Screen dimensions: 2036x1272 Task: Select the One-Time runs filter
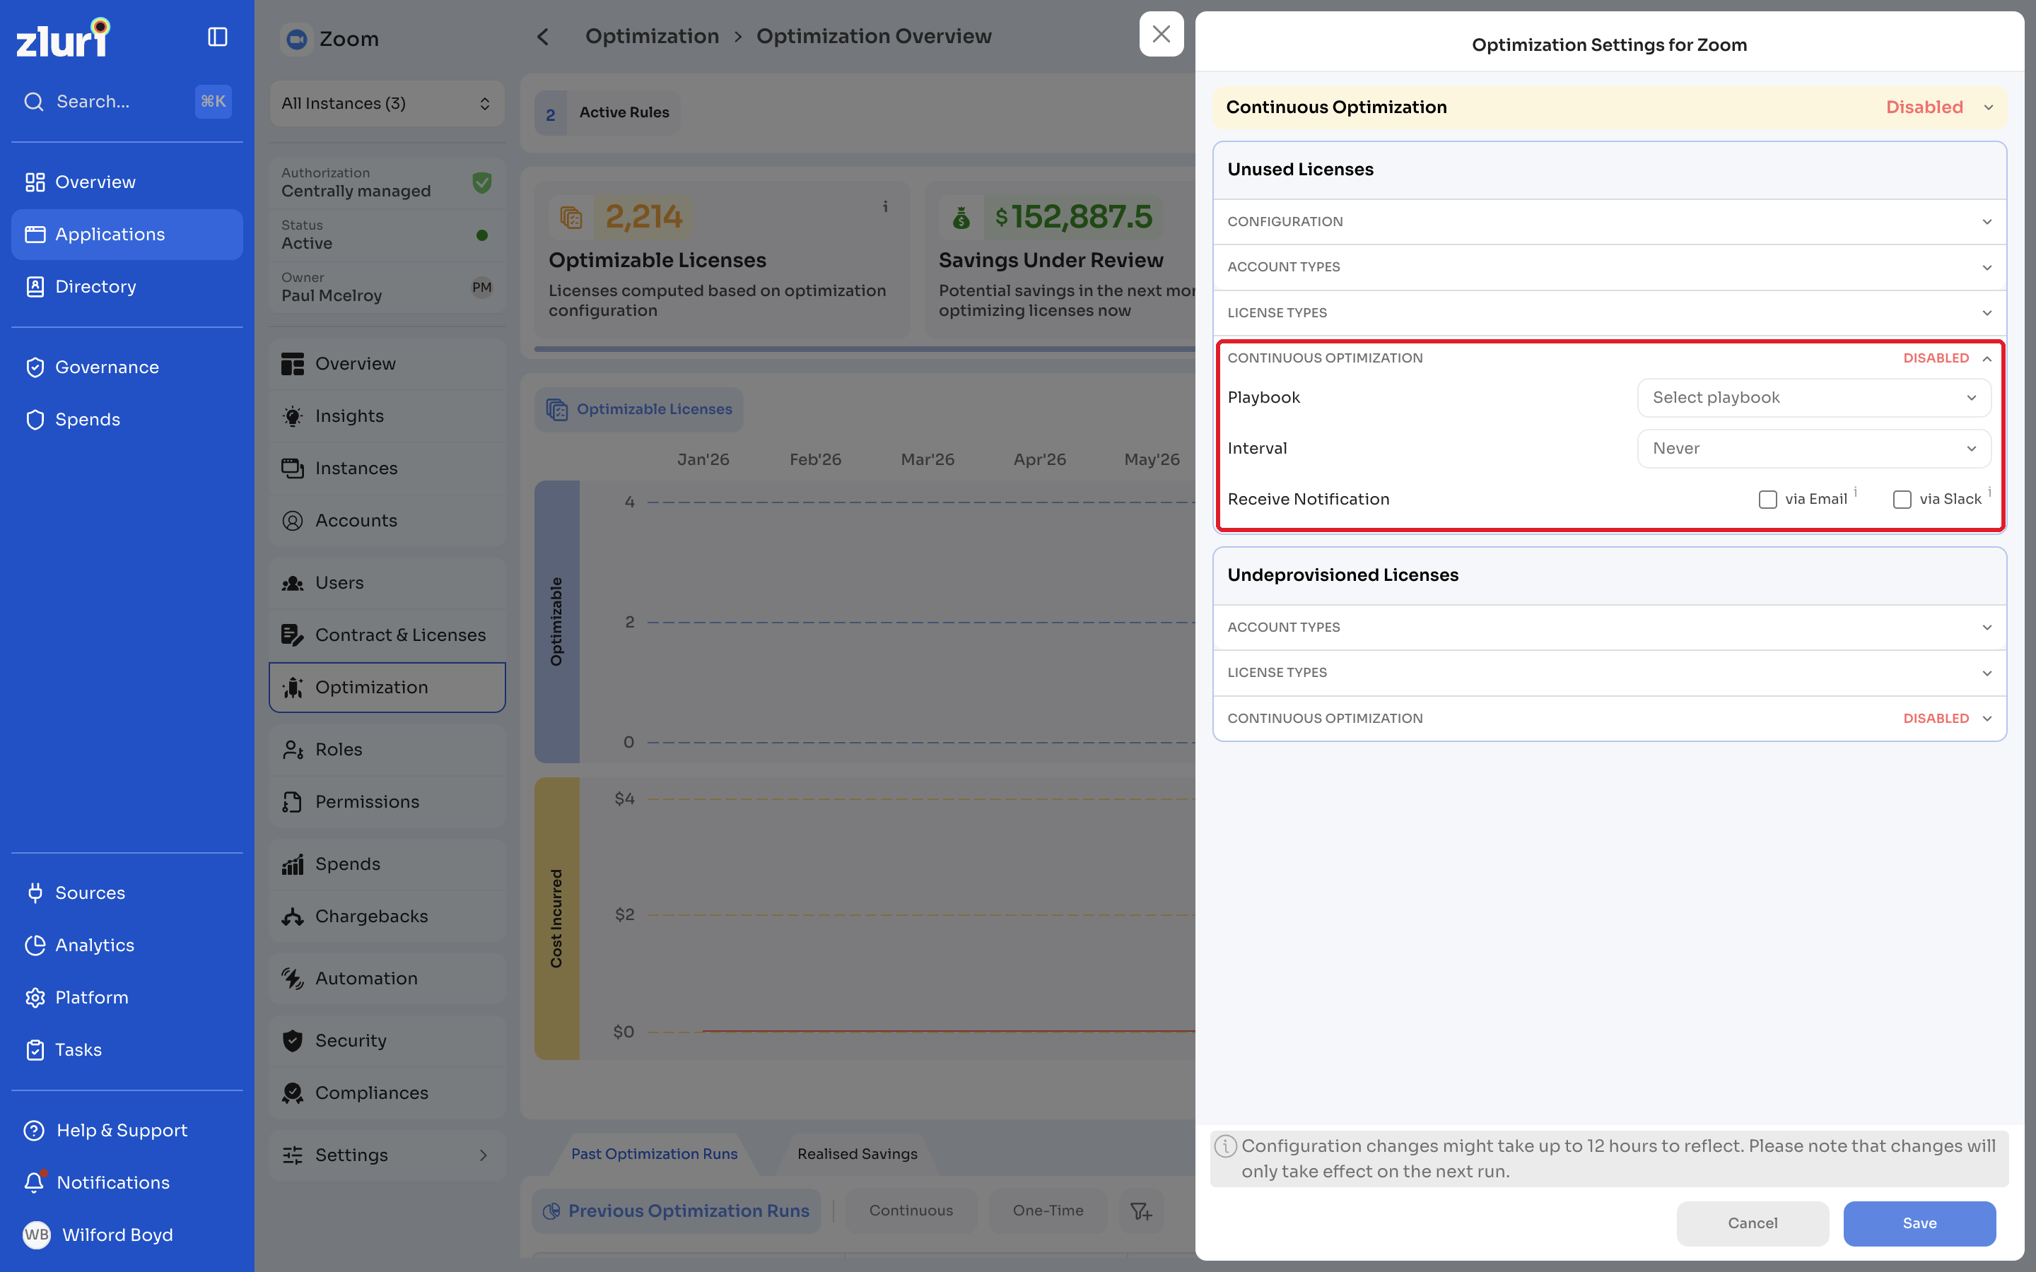[x=1048, y=1211]
